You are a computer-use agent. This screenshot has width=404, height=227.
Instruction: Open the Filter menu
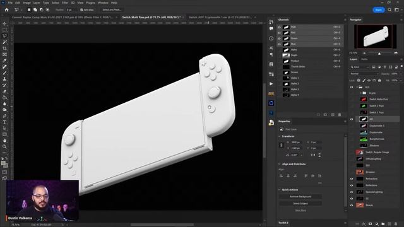(x=64, y=3)
